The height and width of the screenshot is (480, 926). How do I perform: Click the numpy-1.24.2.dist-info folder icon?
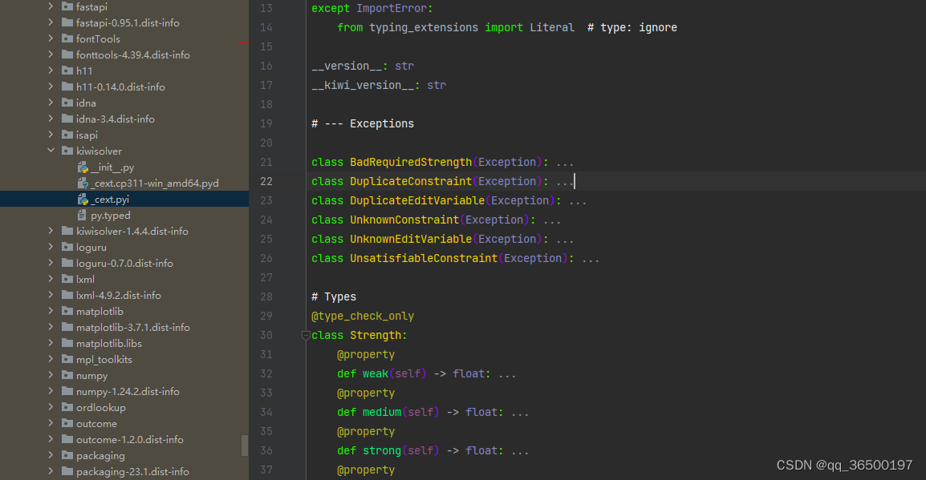coord(67,392)
